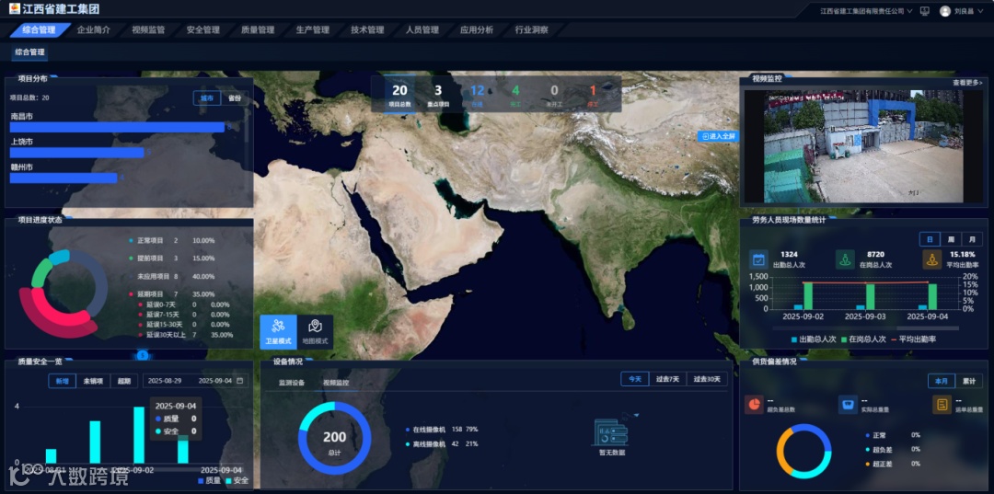Screen dimensions: 994x494
Task: Select the 综合管理 sub-tab below the navigation
Action: (x=29, y=52)
